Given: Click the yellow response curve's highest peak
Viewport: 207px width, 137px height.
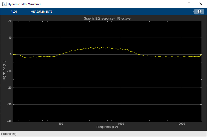Looking at the screenshot, I should (x=109, y=47).
